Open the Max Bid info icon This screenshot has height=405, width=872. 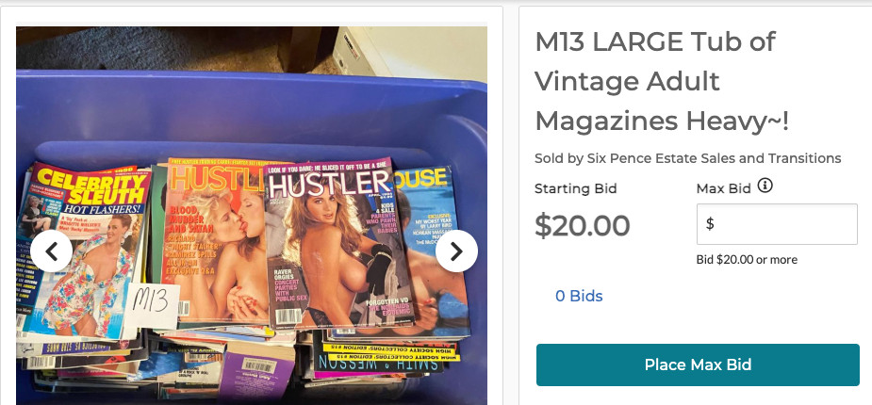pos(765,186)
